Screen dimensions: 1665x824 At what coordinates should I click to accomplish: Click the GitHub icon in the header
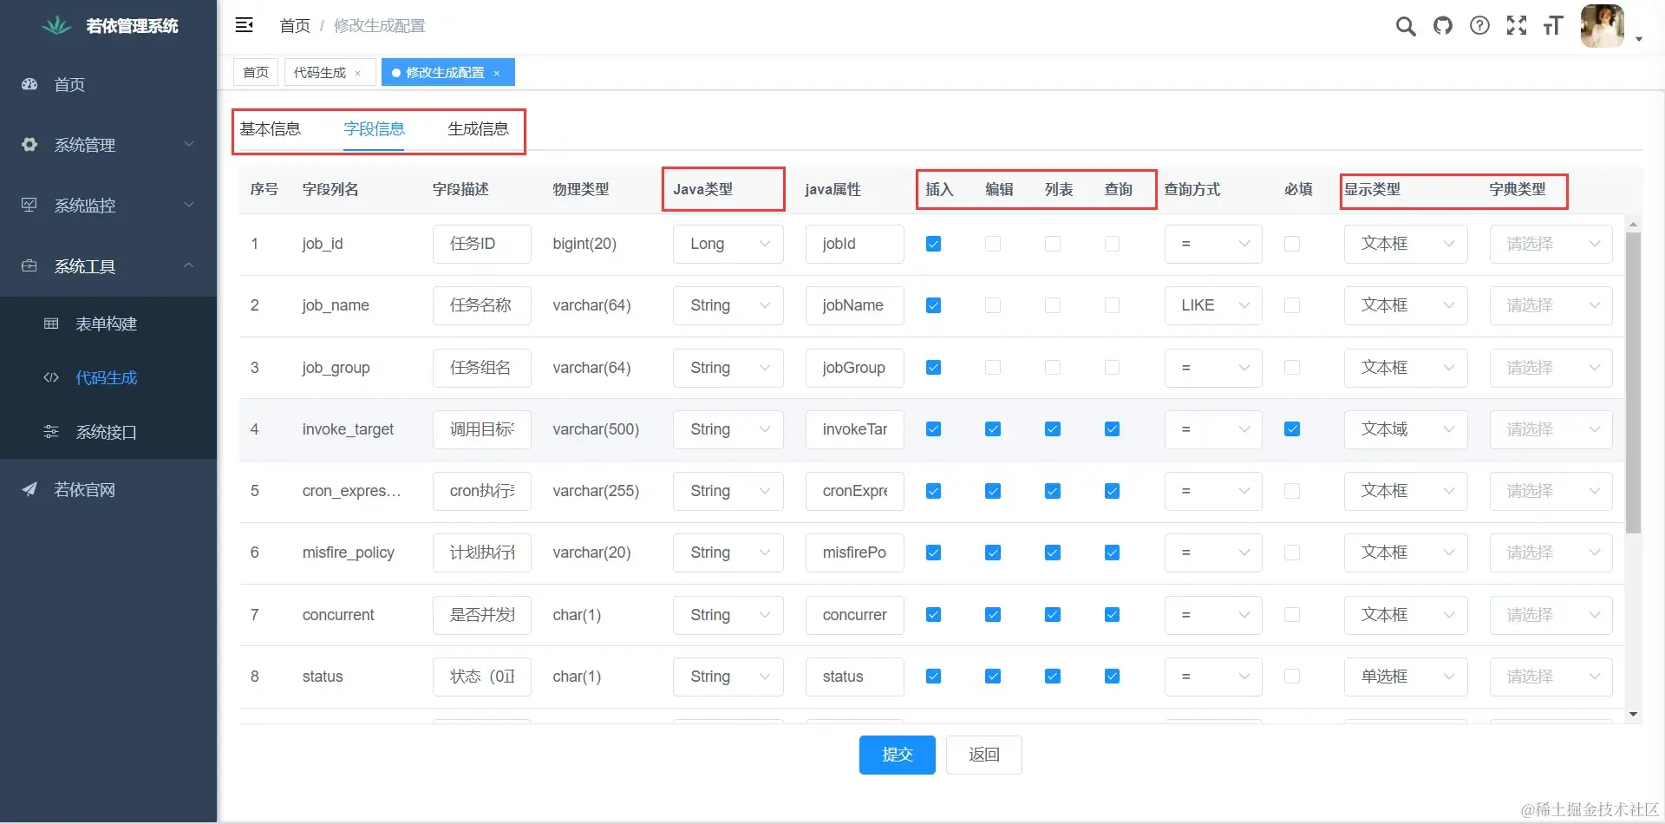1442,26
